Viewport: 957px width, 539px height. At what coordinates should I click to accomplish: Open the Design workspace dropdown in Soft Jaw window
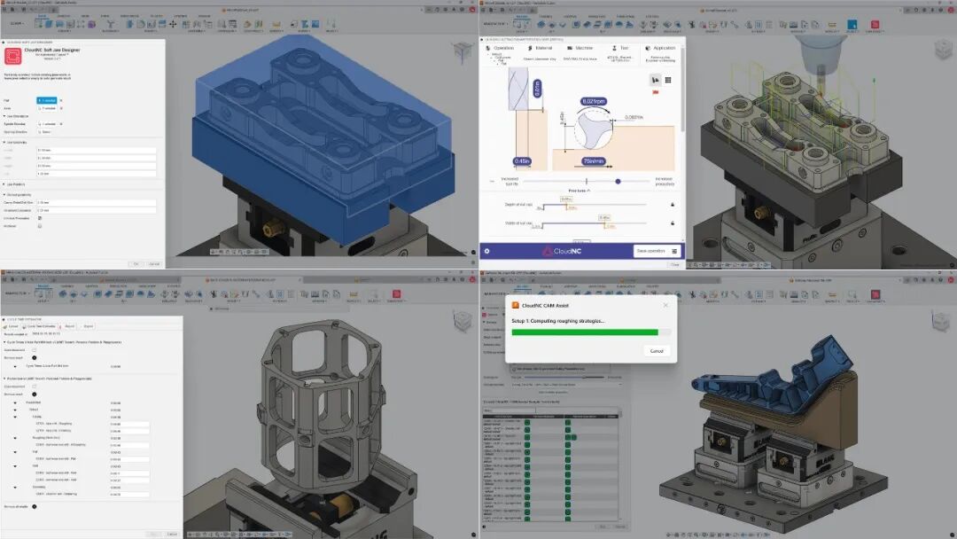point(17,24)
